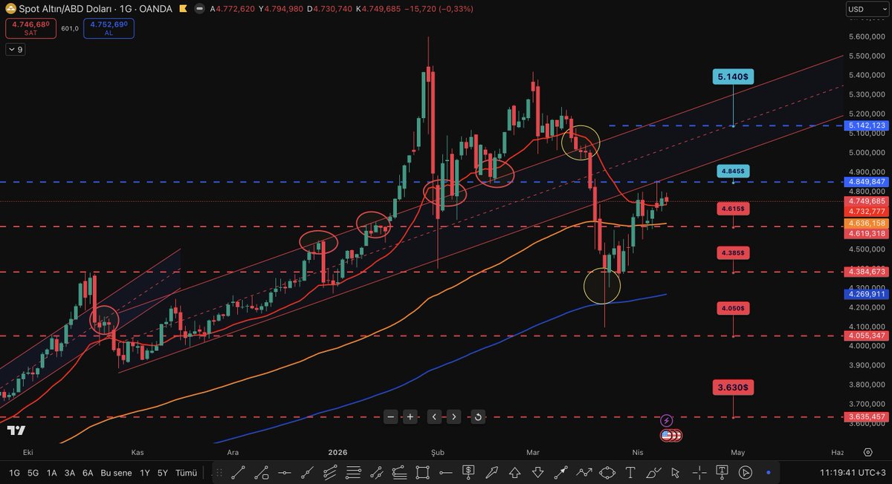Select the crosshair cursor
Screen dimensions: 892x484
click(699, 472)
